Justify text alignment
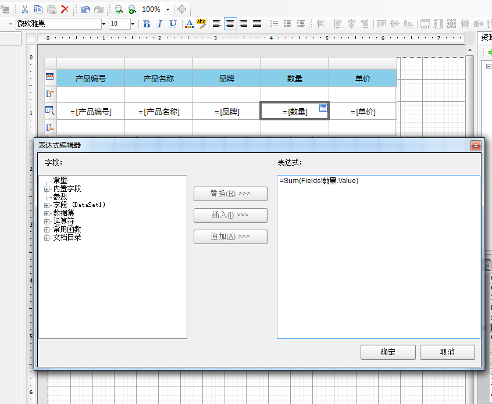Viewport: 492px width, 404px height. pos(257,23)
